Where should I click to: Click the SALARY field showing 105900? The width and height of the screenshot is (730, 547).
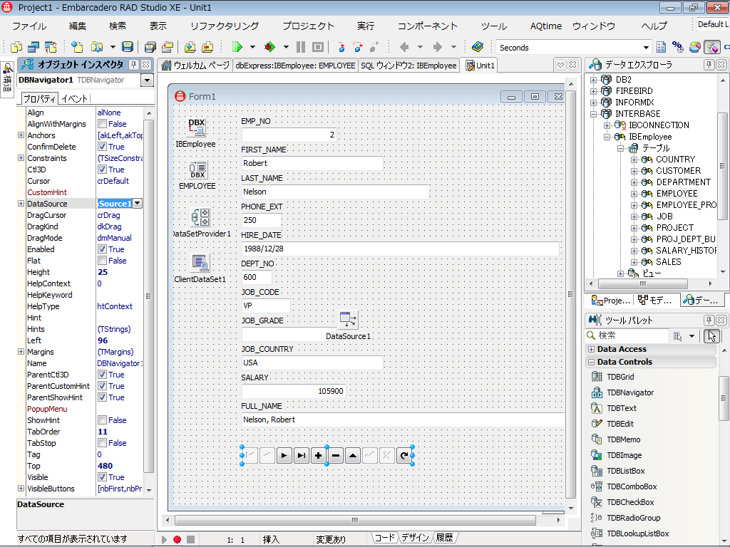point(294,391)
